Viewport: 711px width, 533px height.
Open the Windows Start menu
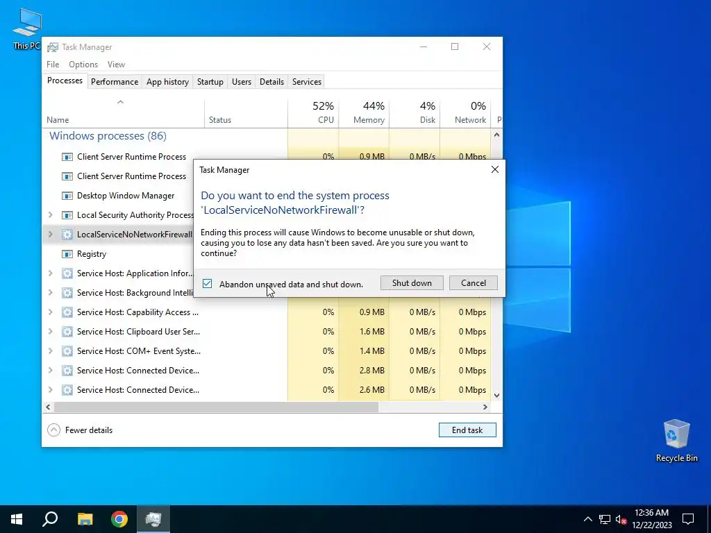pyautogui.click(x=17, y=519)
